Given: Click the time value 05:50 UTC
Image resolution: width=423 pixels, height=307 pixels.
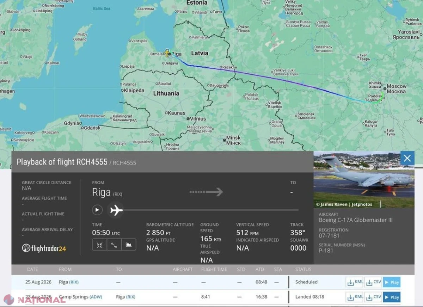Looking at the screenshot, I should [x=106, y=233].
